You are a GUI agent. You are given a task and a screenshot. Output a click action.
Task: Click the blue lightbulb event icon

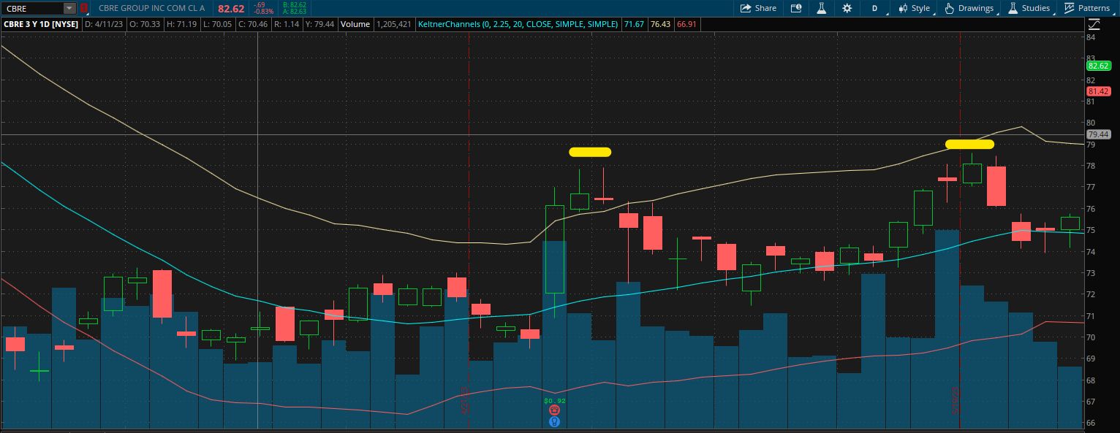click(554, 421)
